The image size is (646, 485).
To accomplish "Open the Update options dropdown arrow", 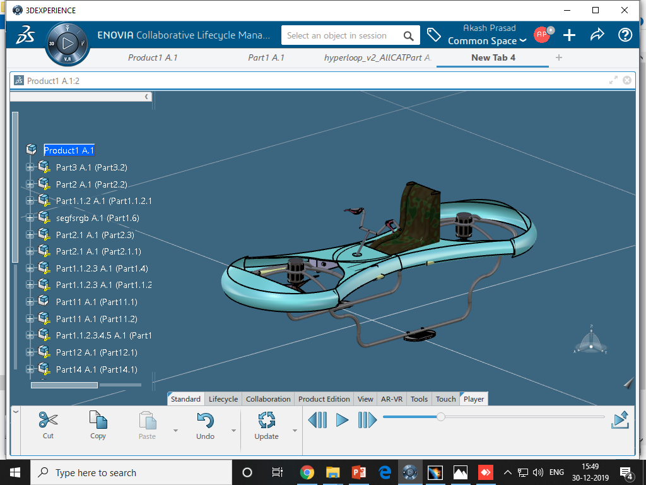I will pos(295,431).
